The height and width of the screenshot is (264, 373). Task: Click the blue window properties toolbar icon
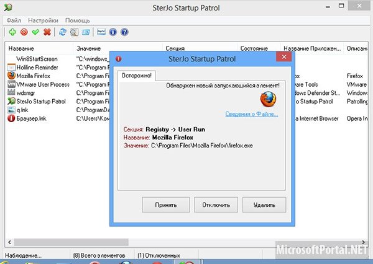click(86, 32)
